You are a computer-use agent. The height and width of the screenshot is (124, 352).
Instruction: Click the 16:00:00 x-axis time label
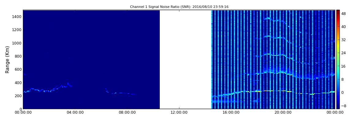click(231, 113)
